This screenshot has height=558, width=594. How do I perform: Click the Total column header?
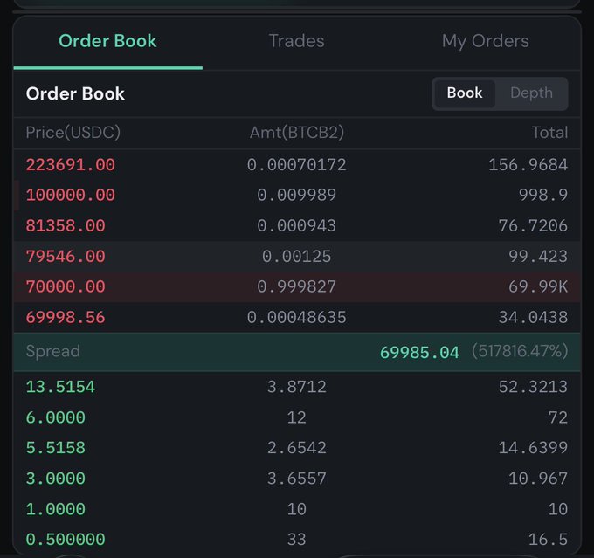[550, 133]
